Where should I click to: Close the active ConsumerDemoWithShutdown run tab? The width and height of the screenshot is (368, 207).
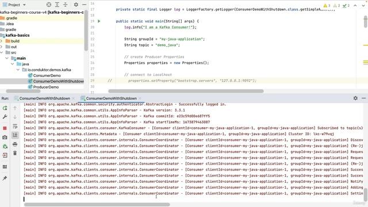click(140, 98)
